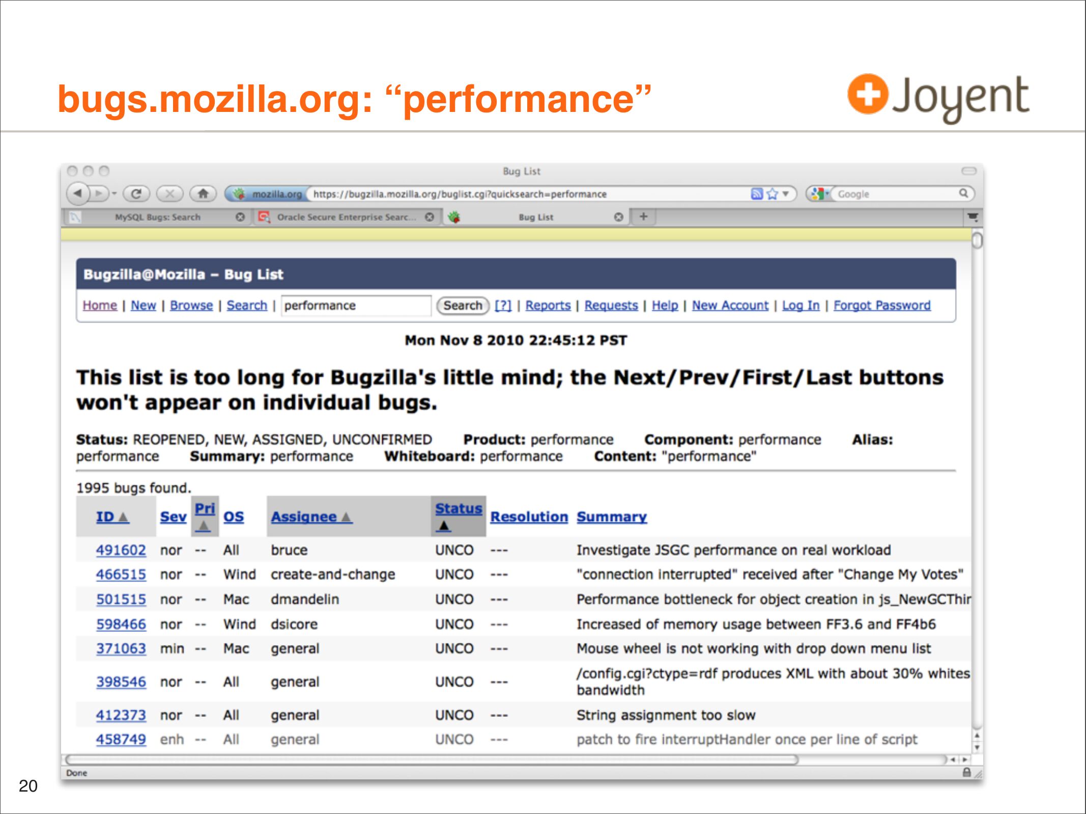This screenshot has width=1086, height=814.
Task: Open bug 491602 link
Action: pos(121,550)
